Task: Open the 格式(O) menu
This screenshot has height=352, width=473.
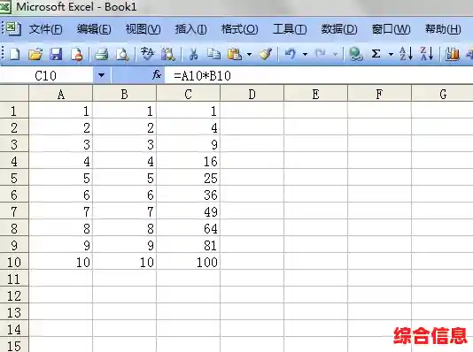Action: click(x=239, y=29)
